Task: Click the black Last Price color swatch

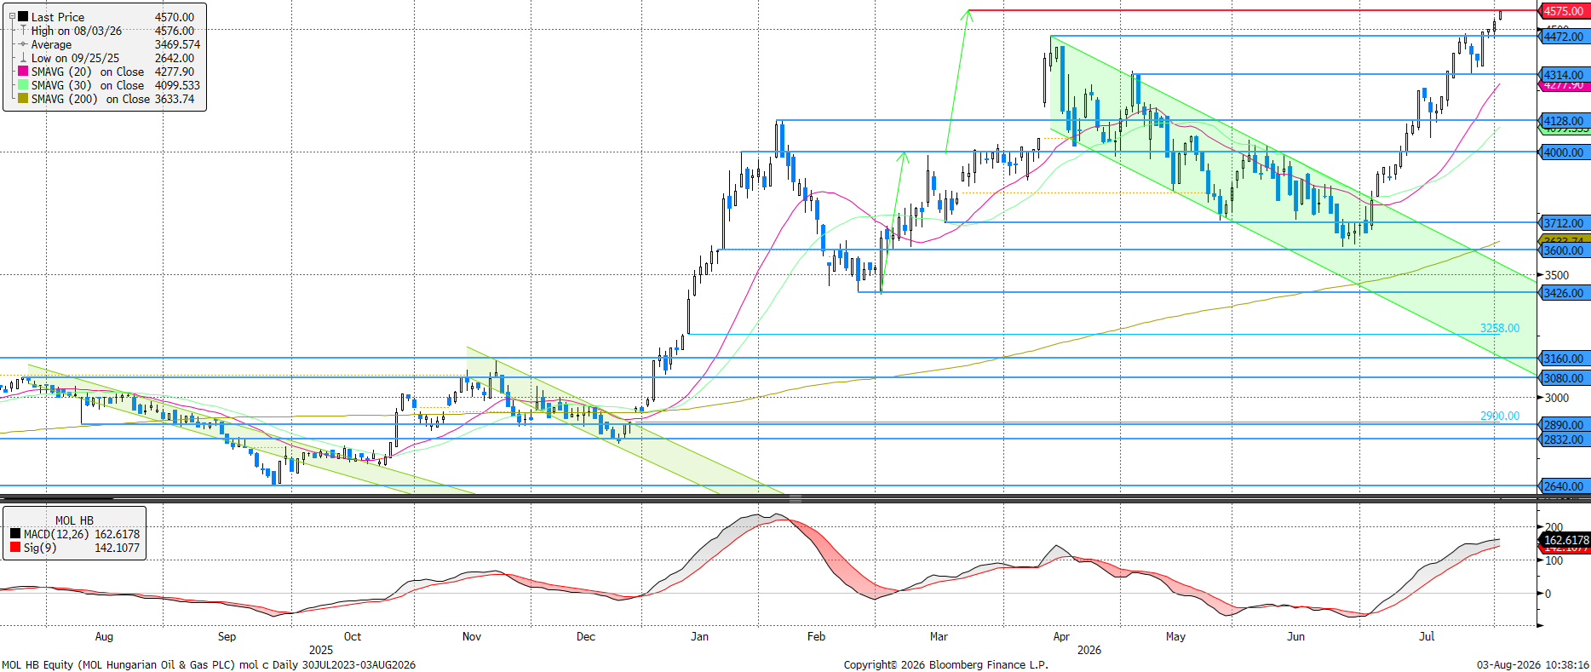Action: pos(23,17)
